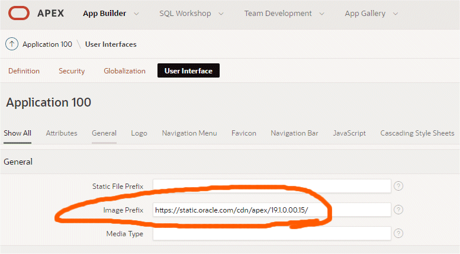Select the Globalization tab
Viewport: 460px width, 254px height.
(x=124, y=71)
